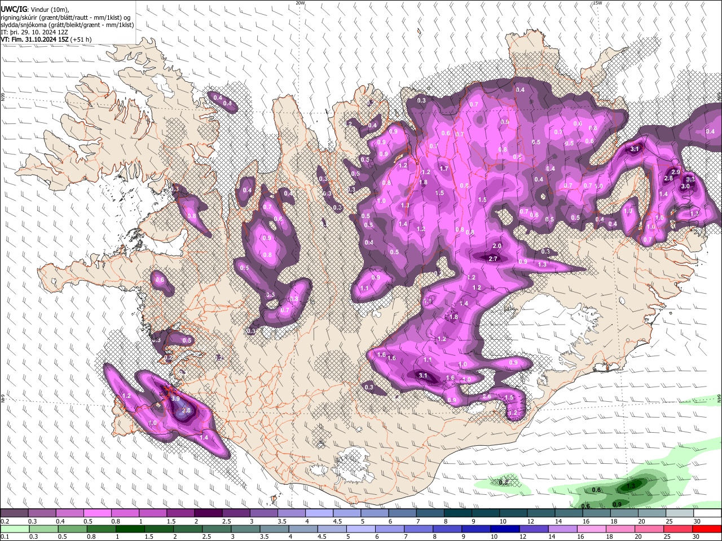Select snow legend swatch labelled 0.8
Screen dimensions: 722x541
(x=125, y=513)
